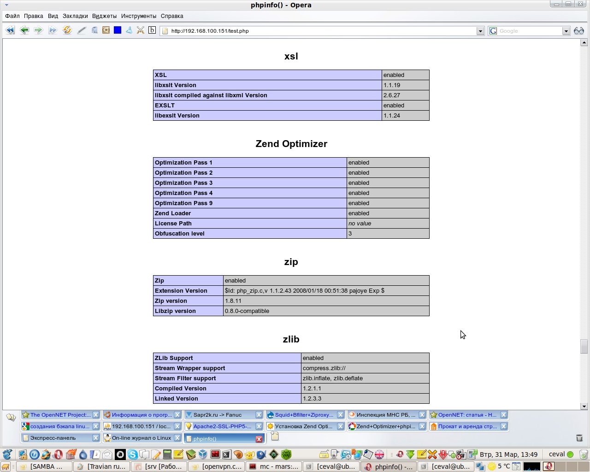Open the calculator launcher in panel
Viewport: 590px width, 472px height.
(x=167, y=455)
